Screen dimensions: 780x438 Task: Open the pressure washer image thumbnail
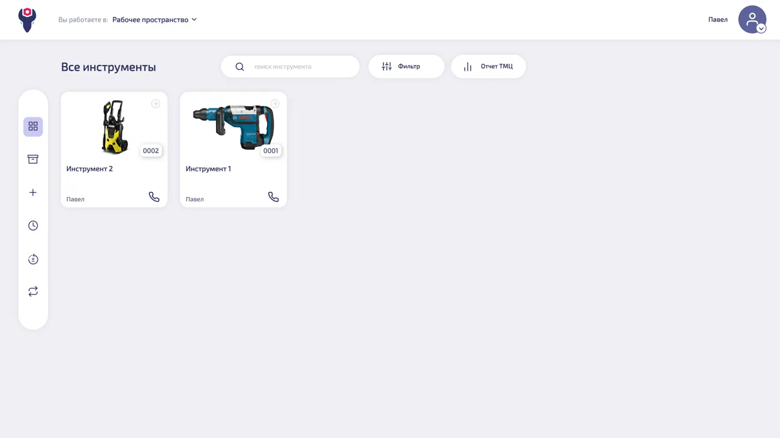pos(113,127)
